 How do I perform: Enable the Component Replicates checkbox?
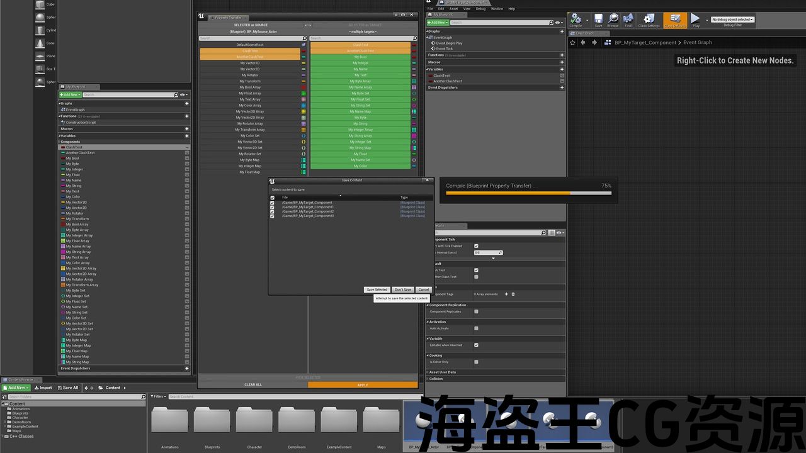pyautogui.click(x=476, y=311)
